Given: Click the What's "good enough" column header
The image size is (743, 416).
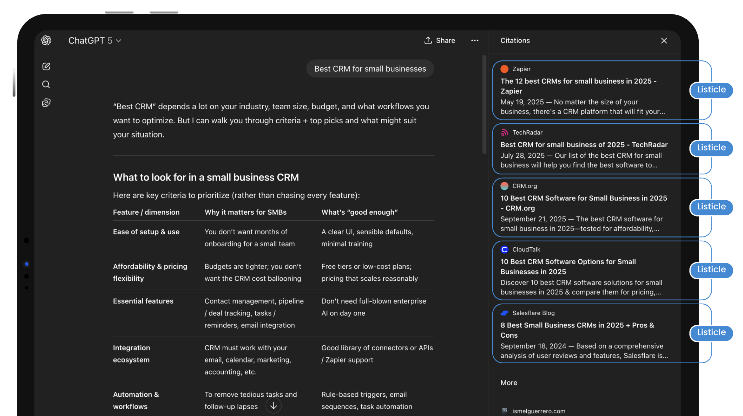Looking at the screenshot, I should coord(360,212).
